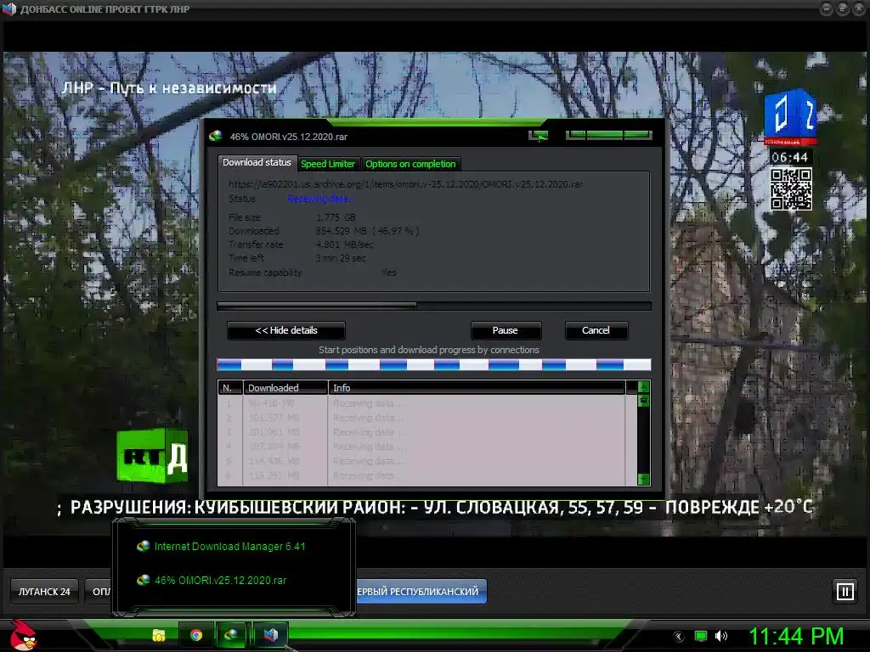
Task: Click the 1.775 GB file size value
Action: (x=336, y=217)
